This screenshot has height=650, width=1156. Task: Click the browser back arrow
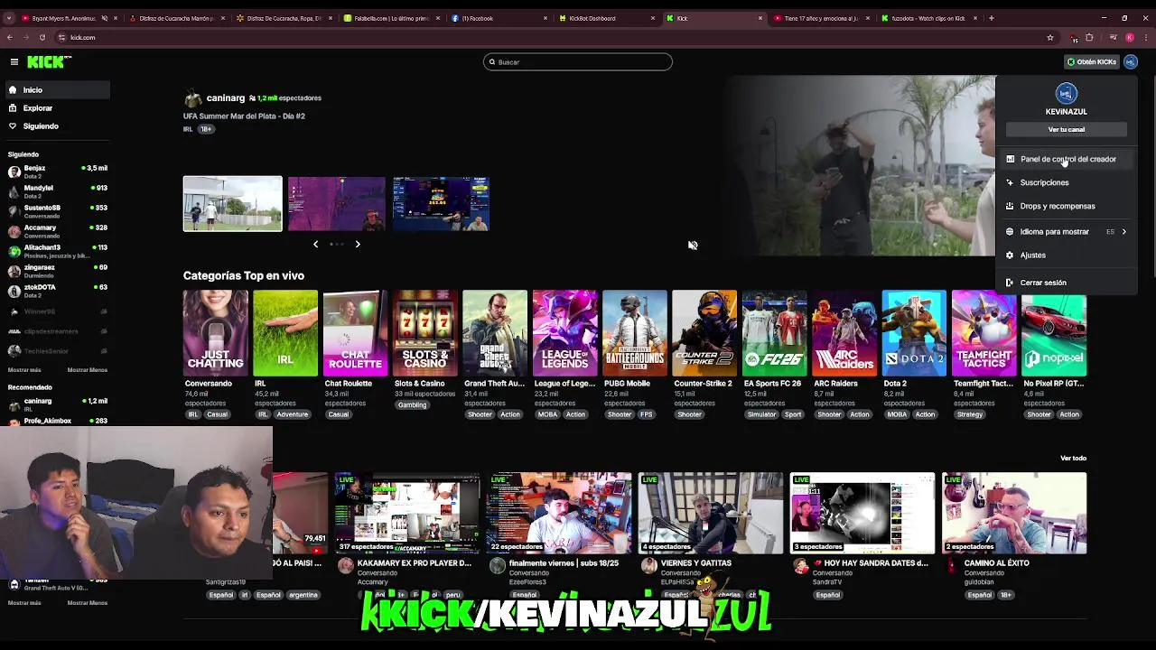click(9, 37)
